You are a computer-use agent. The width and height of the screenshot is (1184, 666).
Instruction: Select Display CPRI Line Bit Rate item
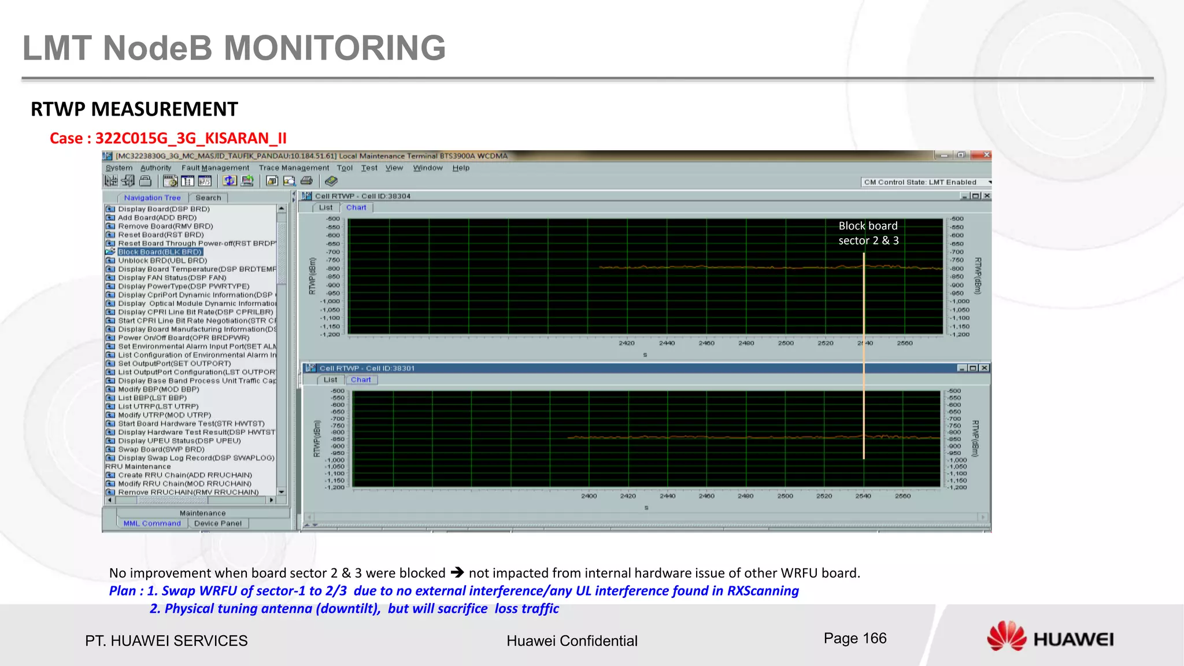(x=195, y=312)
